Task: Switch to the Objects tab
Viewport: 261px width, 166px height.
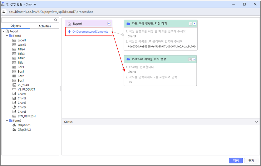Action: click(x=16, y=26)
